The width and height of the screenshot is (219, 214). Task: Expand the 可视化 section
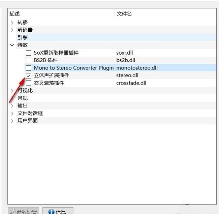[12, 91]
